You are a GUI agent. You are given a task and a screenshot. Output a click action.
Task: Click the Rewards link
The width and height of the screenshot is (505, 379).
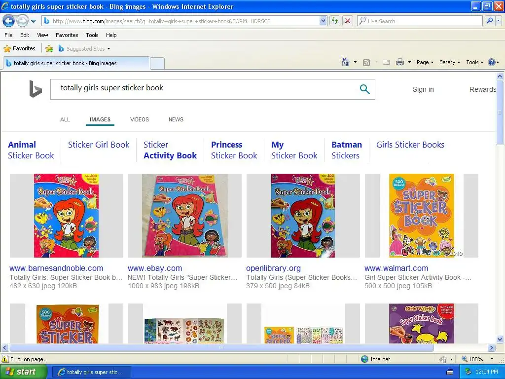[x=482, y=89]
